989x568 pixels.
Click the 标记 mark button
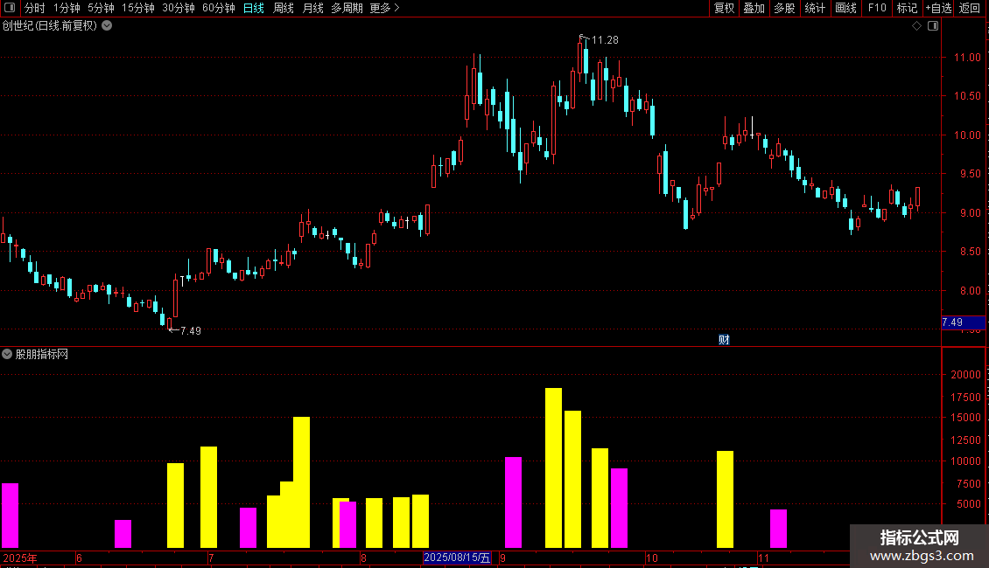click(x=907, y=8)
